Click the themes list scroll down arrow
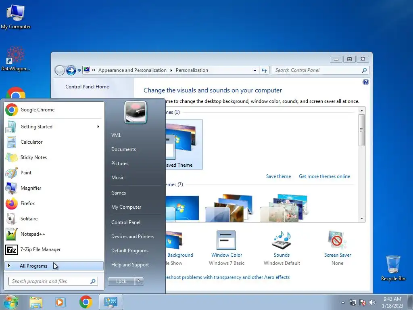This screenshot has height=310, width=413. (x=362, y=218)
